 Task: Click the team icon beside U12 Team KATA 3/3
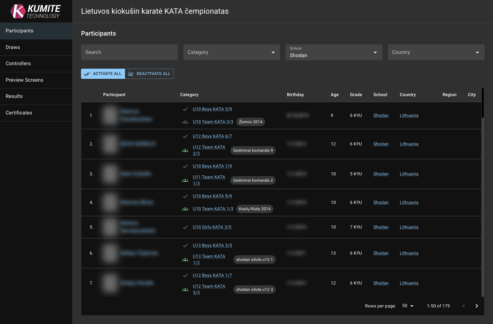click(185, 289)
